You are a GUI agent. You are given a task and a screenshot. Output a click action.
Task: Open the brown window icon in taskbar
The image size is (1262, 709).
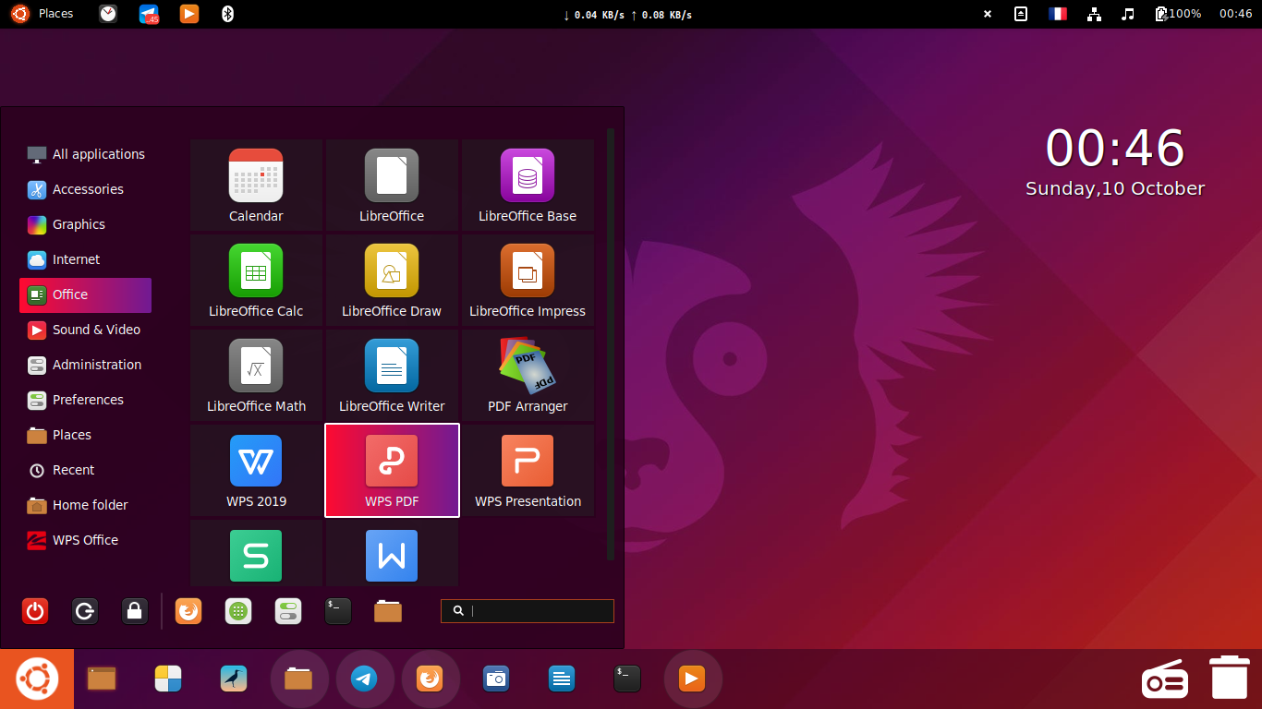[x=102, y=679]
